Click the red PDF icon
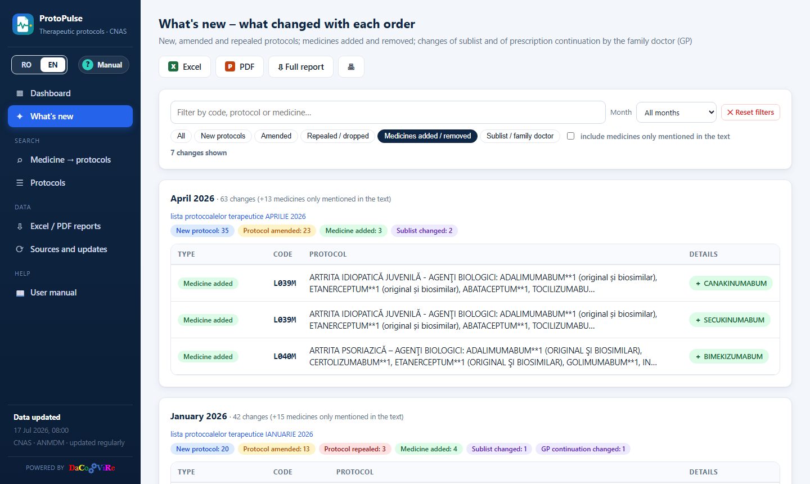The image size is (810, 484). (229, 66)
